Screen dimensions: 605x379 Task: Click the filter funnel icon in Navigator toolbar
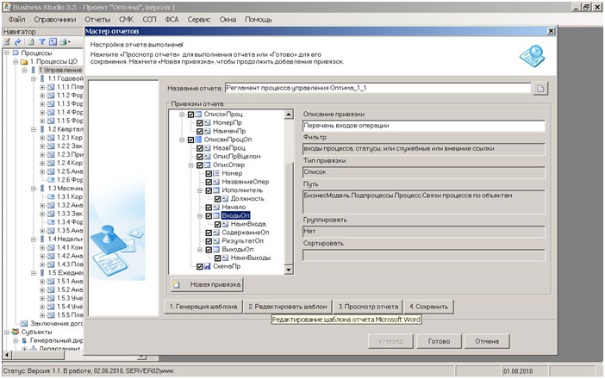coord(40,41)
